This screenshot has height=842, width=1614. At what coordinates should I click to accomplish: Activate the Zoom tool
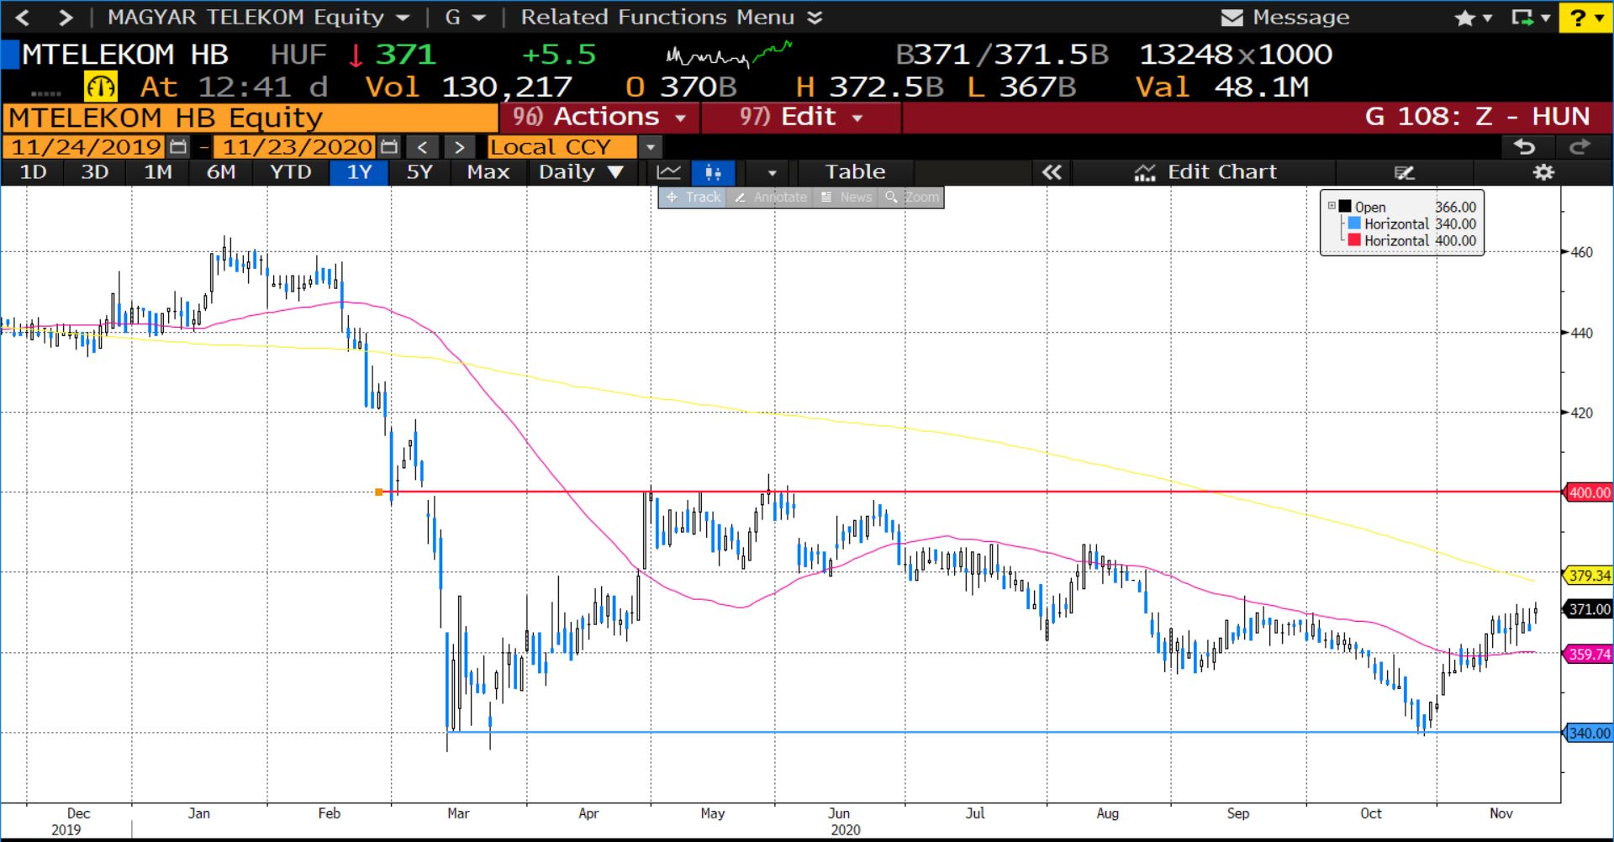pyautogui.click(x=912, y=197)
